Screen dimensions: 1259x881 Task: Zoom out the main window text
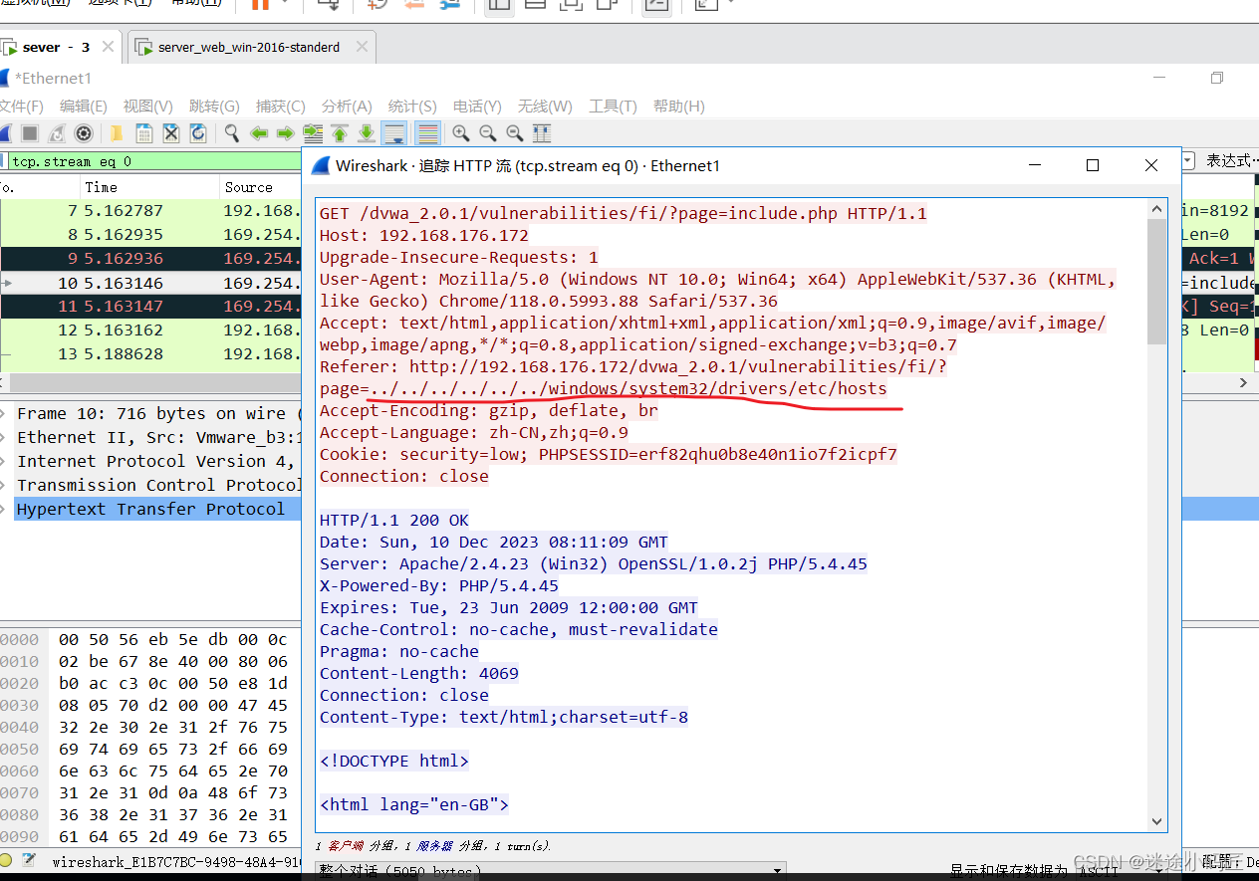(x=488, y=132)
